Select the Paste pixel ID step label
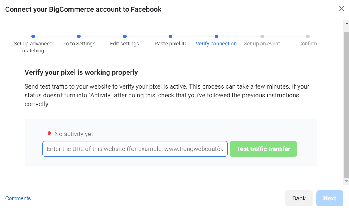 click(170, 44)
